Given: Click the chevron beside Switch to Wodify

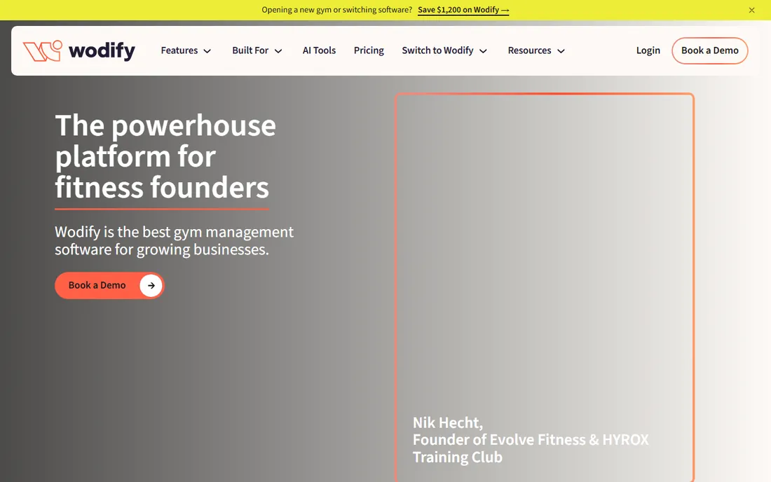Looking at the screenshot, I should pyautogui.click(x=484, y=51).
